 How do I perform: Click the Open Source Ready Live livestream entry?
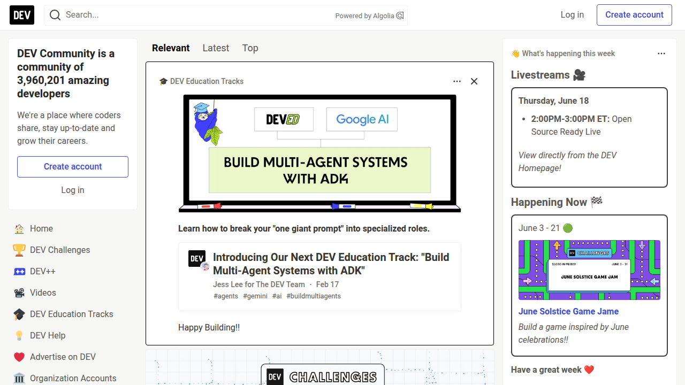pyautogui.click(x=581, y=126)
